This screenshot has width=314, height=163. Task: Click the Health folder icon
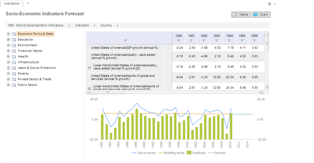click(x=14, y=57)
